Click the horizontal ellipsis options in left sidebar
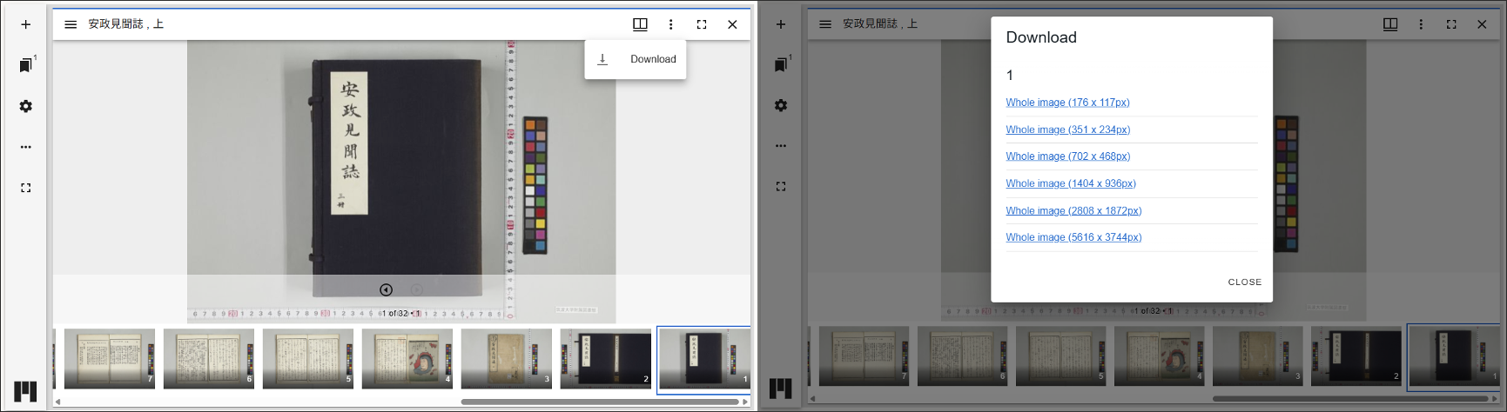 click(26, 147)
